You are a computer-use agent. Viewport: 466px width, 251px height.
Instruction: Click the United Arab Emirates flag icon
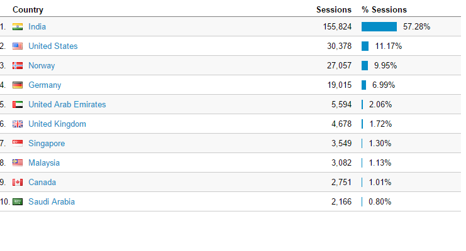(x=18, y=105)
